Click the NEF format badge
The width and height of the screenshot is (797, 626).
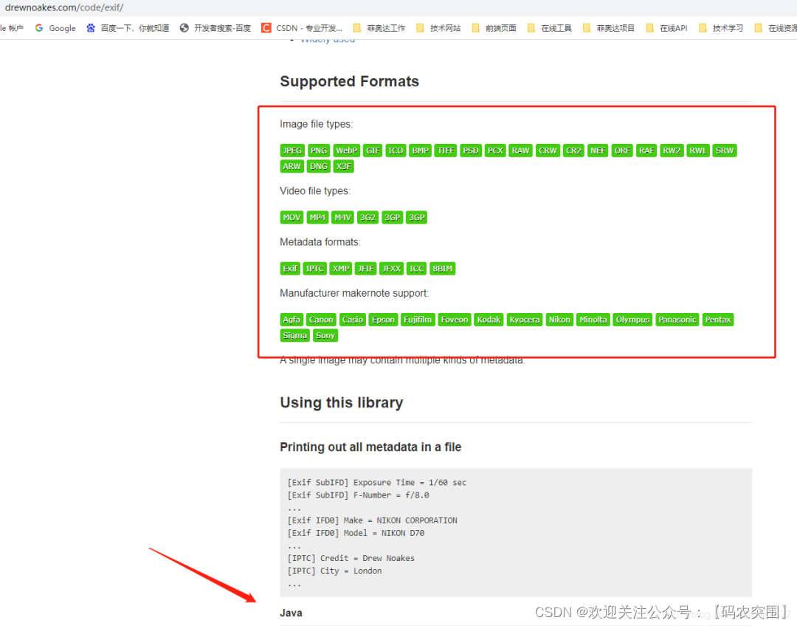coord(598,151)
